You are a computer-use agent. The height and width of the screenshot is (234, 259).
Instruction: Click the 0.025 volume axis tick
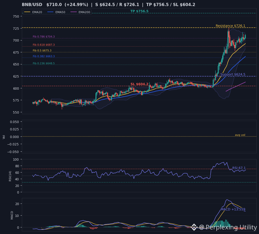click(x=14, y=129)
